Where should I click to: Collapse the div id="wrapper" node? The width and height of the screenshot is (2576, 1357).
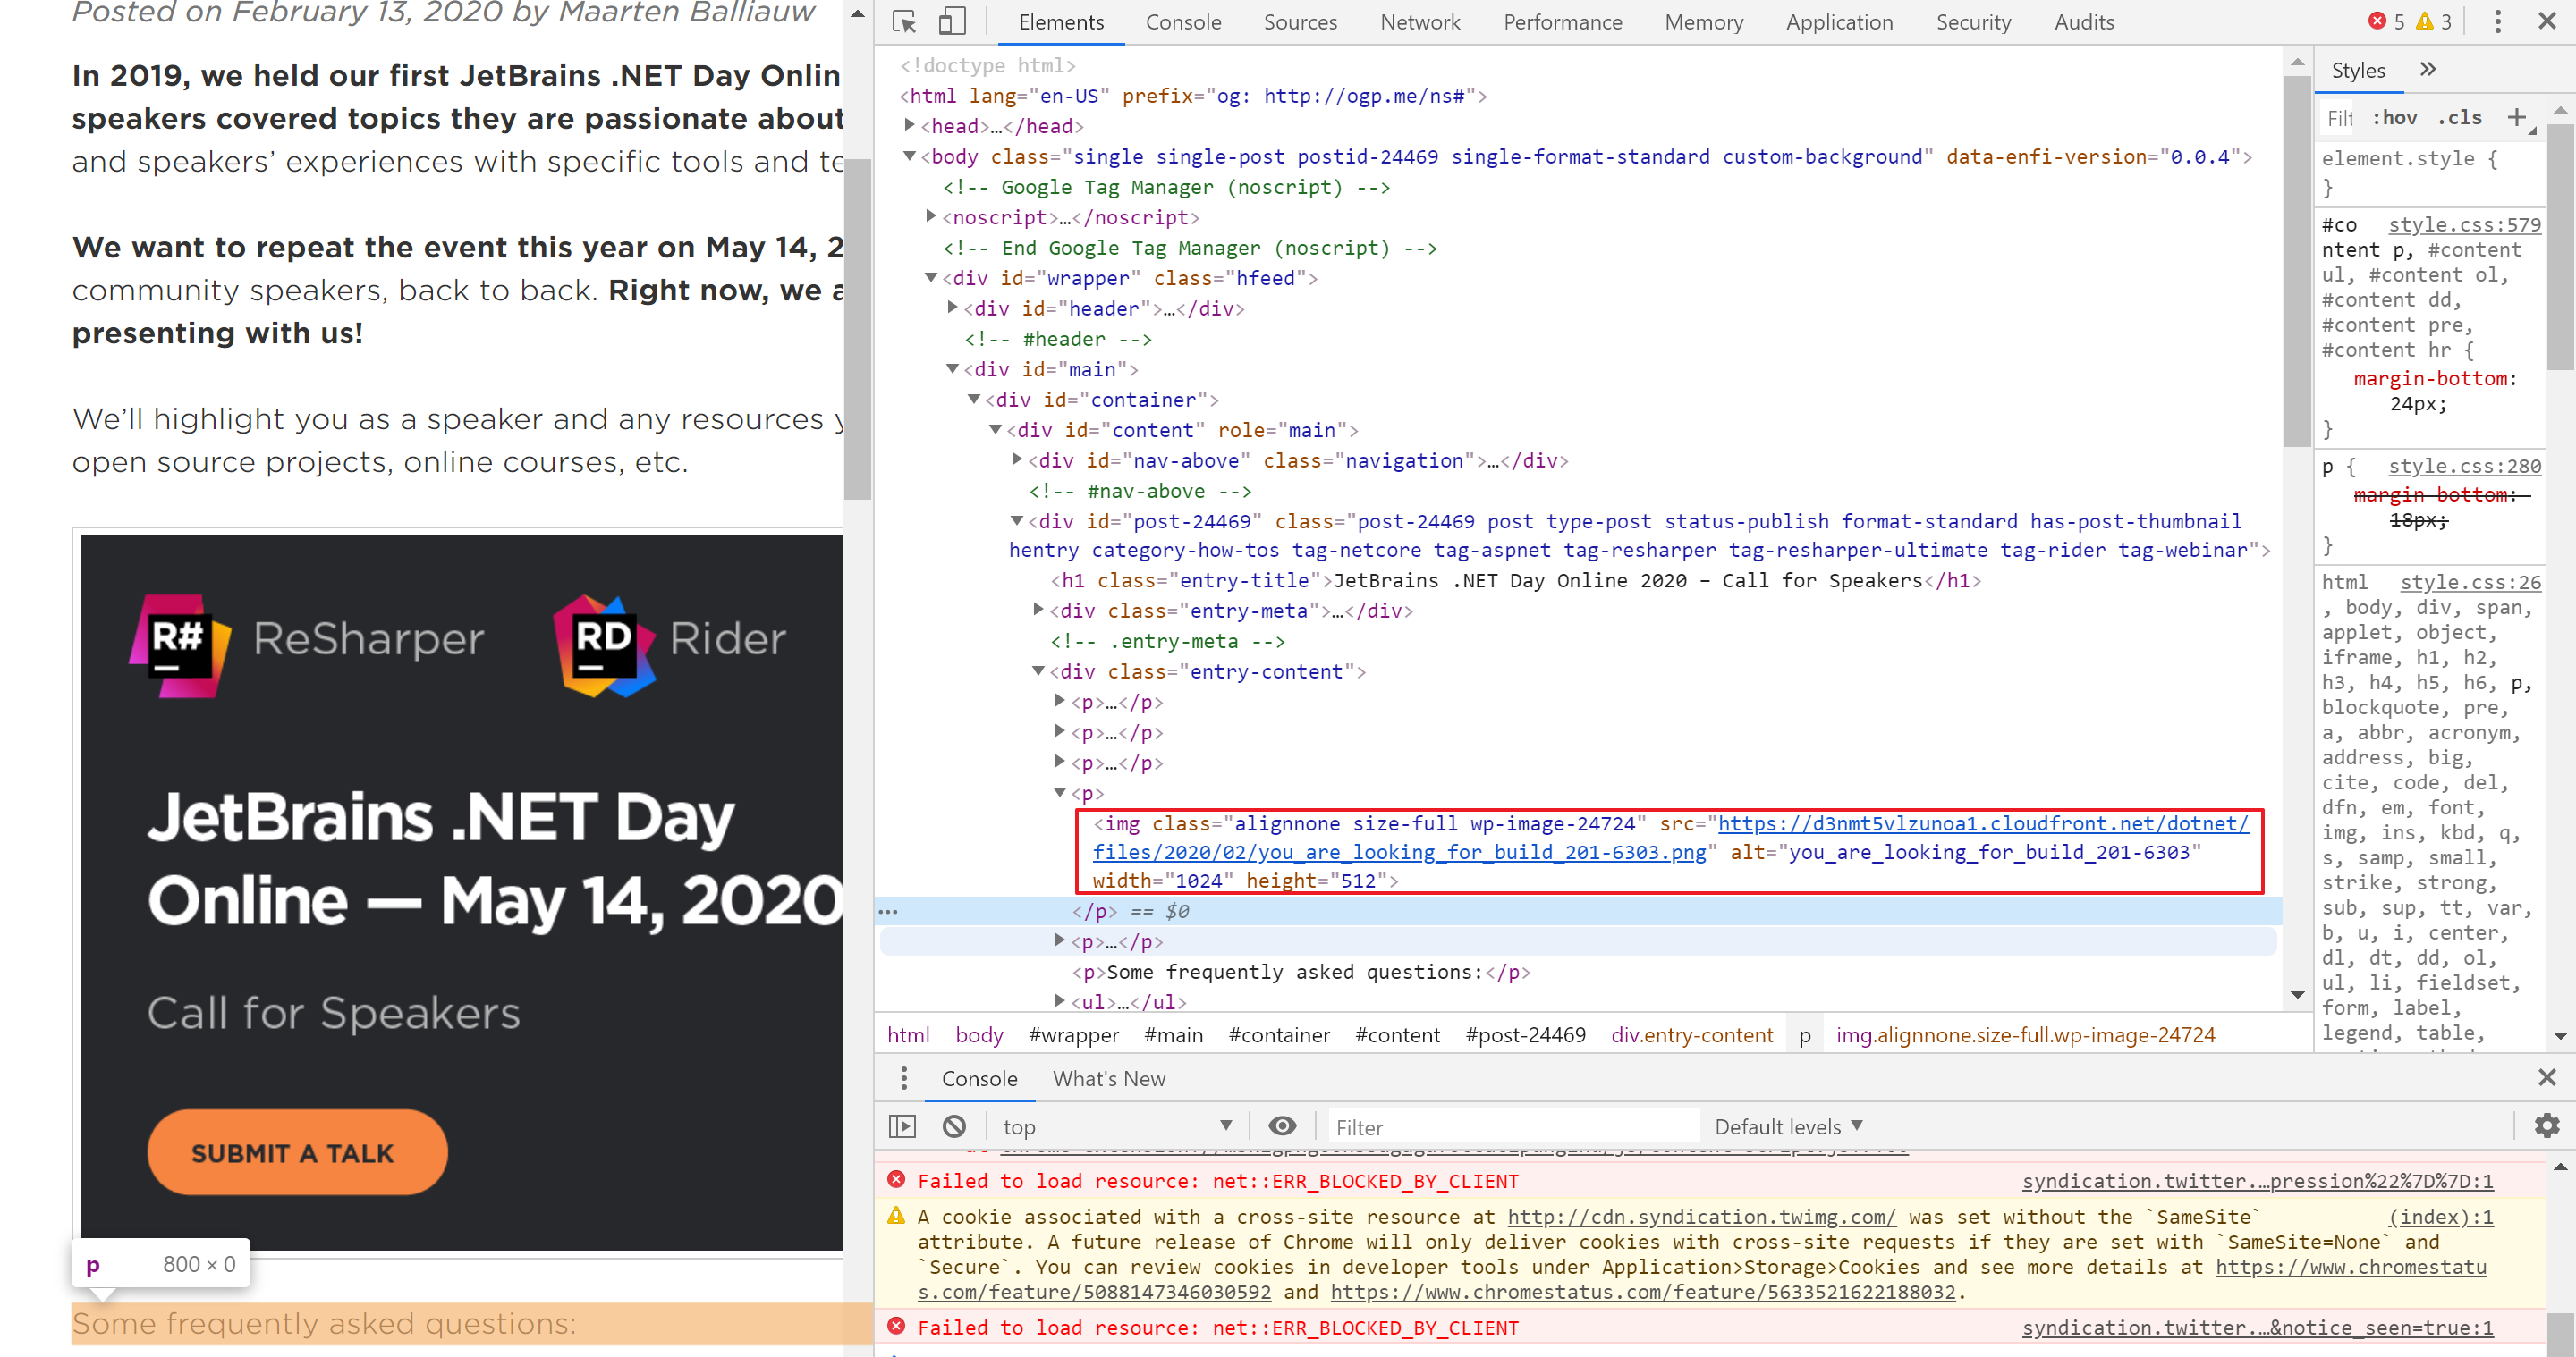(x=931, y=277)
